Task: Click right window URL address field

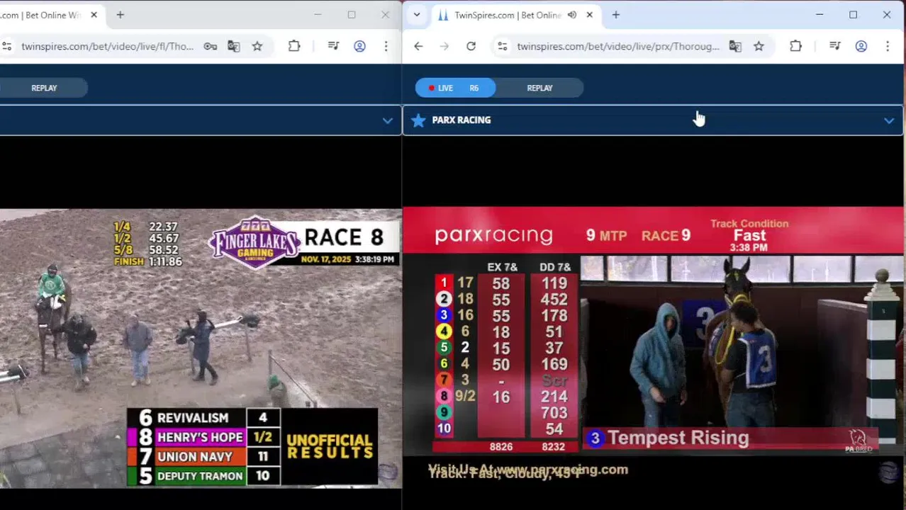Action: [x=618, y=46]
